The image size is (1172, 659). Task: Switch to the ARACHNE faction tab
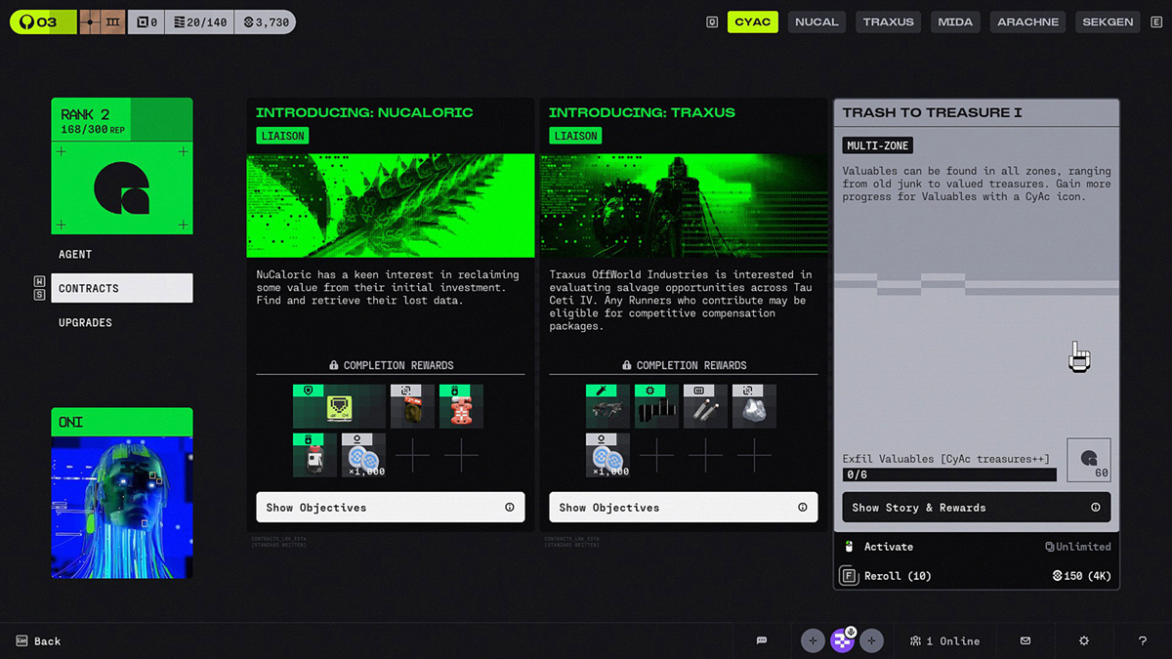pos(1027,21)
